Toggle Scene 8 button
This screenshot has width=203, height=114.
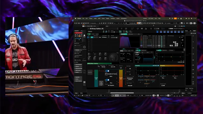pyautogui.click(x=182, y=31)
